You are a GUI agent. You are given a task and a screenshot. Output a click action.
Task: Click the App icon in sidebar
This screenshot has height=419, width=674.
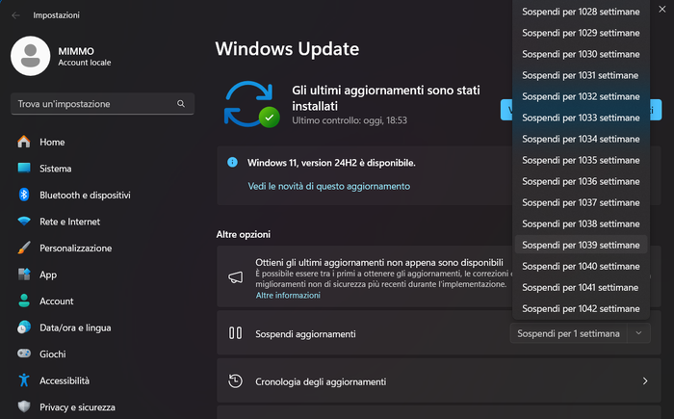click(24, 274)
